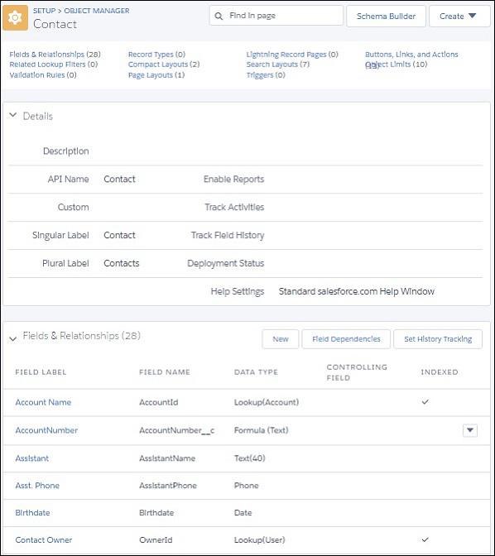This screenshot has width=495, height=556.
Task: Click the orange gear Setup icon
Action: [x=15, y=17]
